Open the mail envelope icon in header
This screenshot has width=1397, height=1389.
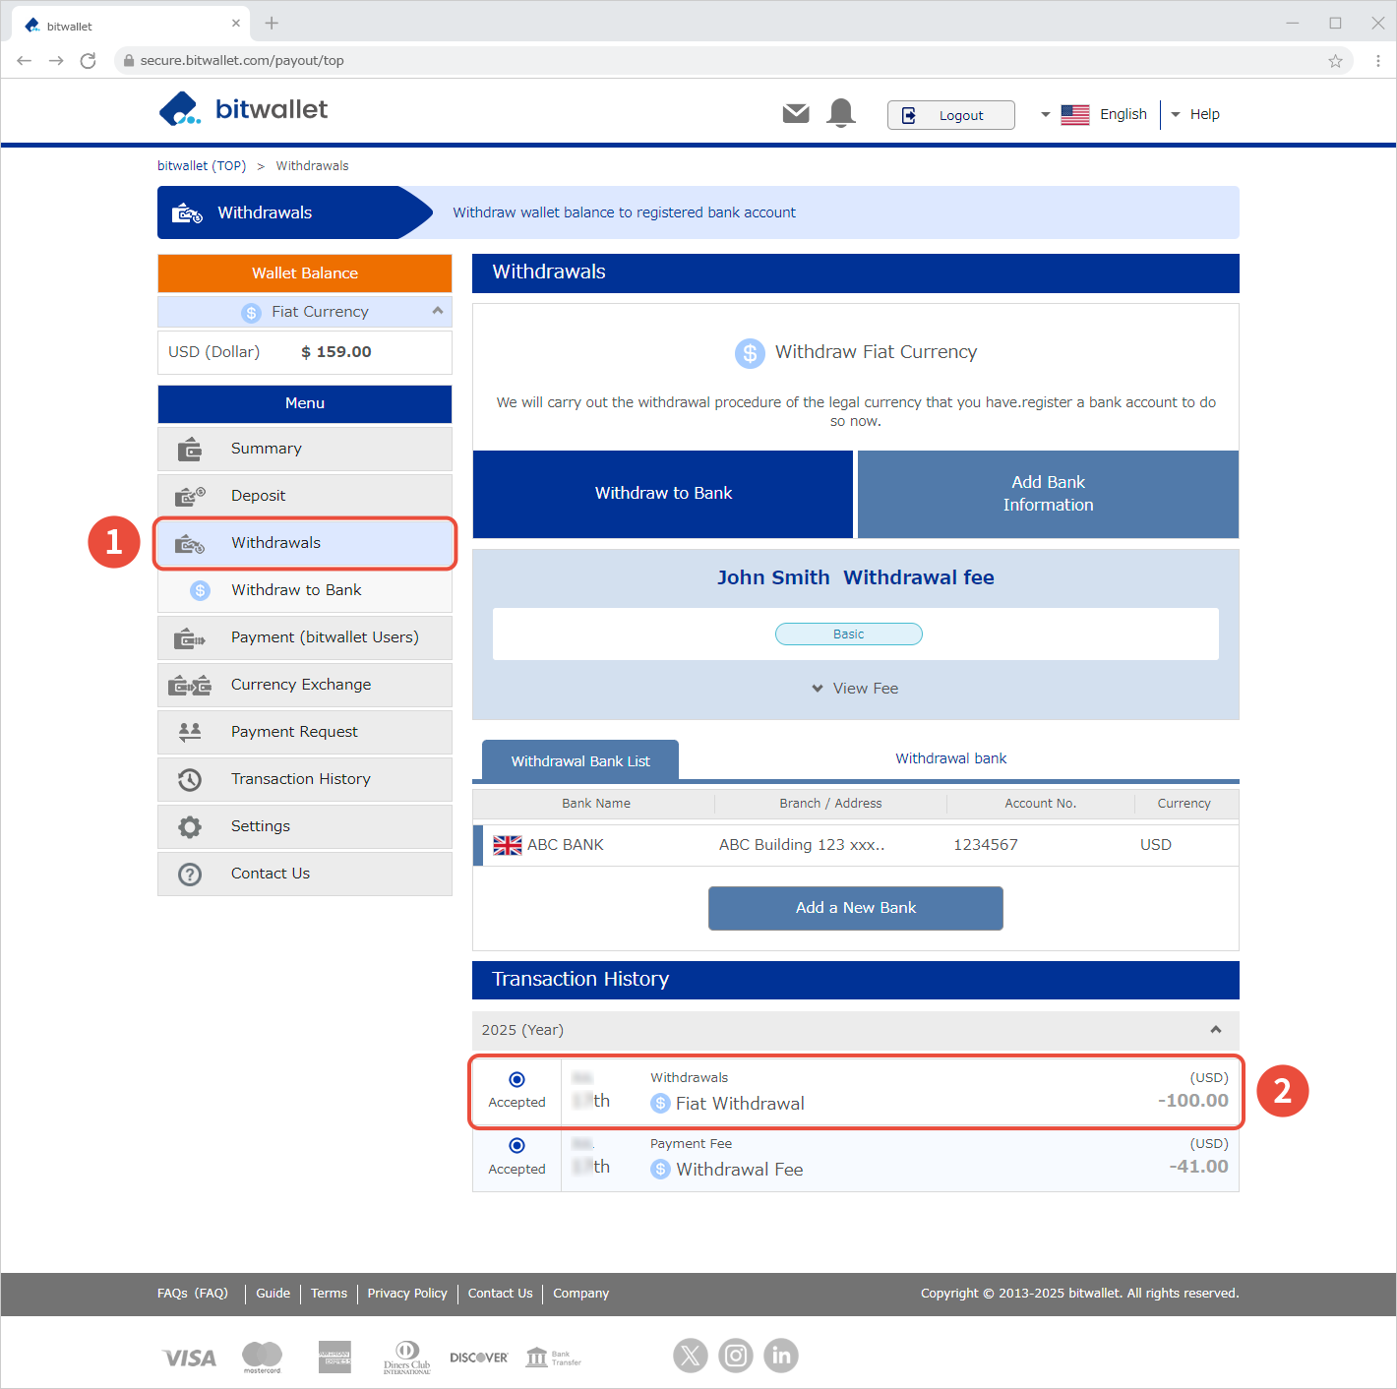click(x=795, y=114)
